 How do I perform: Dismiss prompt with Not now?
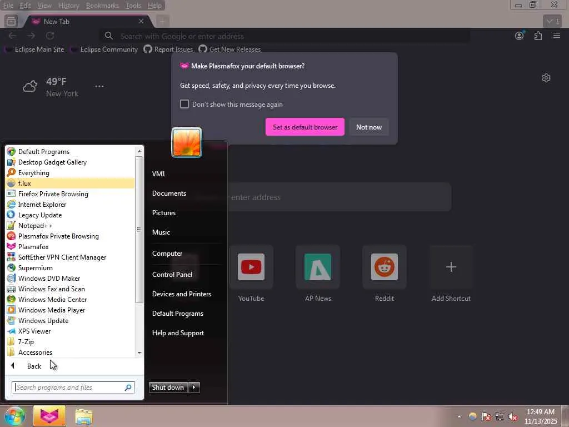coord(369,127)
